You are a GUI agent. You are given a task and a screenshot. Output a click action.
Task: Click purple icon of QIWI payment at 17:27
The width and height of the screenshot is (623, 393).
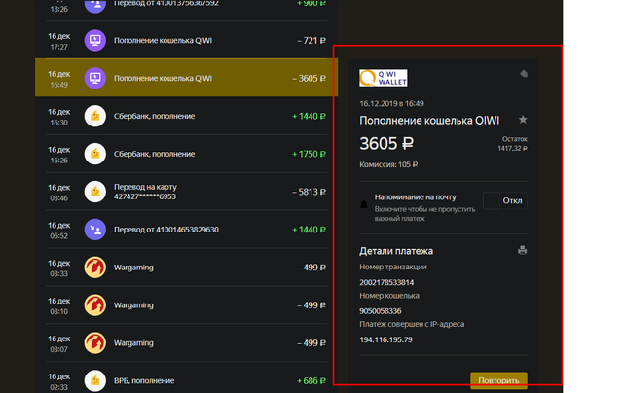95,41
